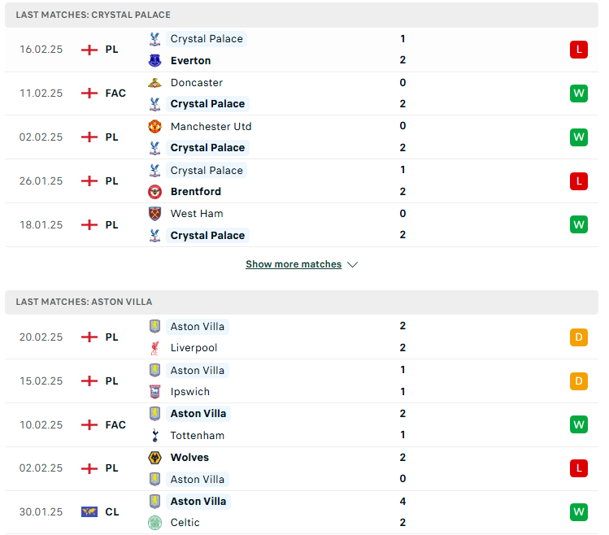Open the Wolves team name link
The width and height of the screenshot is (609, 535).
189,457
